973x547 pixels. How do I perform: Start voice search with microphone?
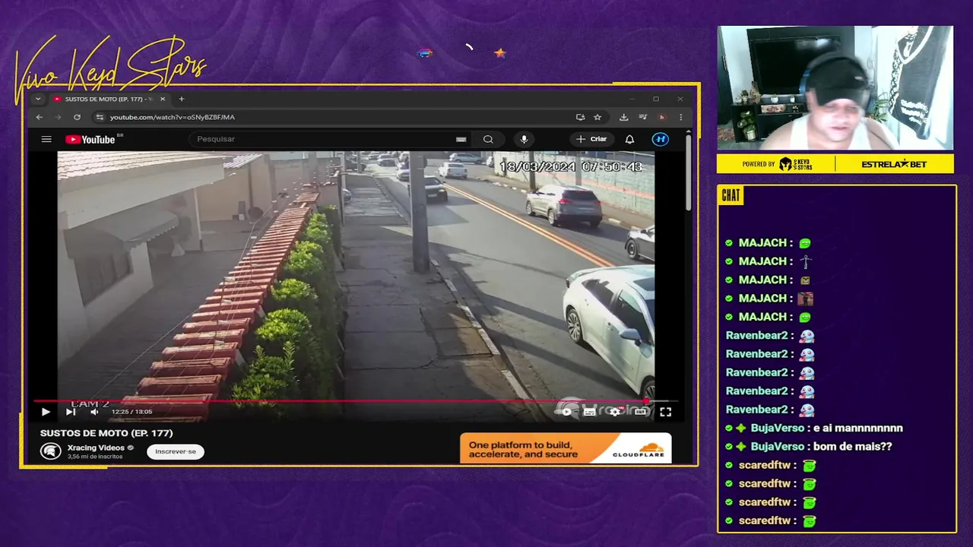pyautogui.click(x=524, y=139)
